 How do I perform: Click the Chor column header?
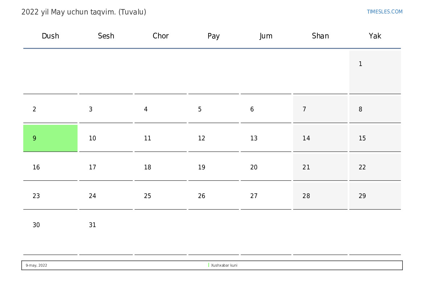pyautogui.click(x=161, y=36)
